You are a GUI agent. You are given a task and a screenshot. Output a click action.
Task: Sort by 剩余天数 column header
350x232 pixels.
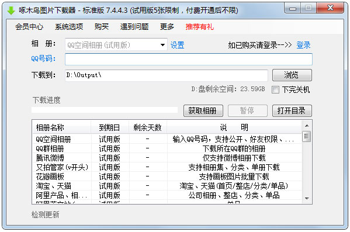click(148, 127)
